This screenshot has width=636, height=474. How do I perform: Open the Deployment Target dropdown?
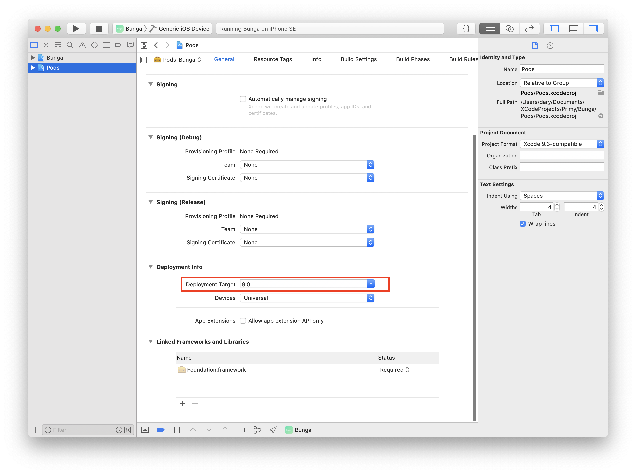(371, 284)
